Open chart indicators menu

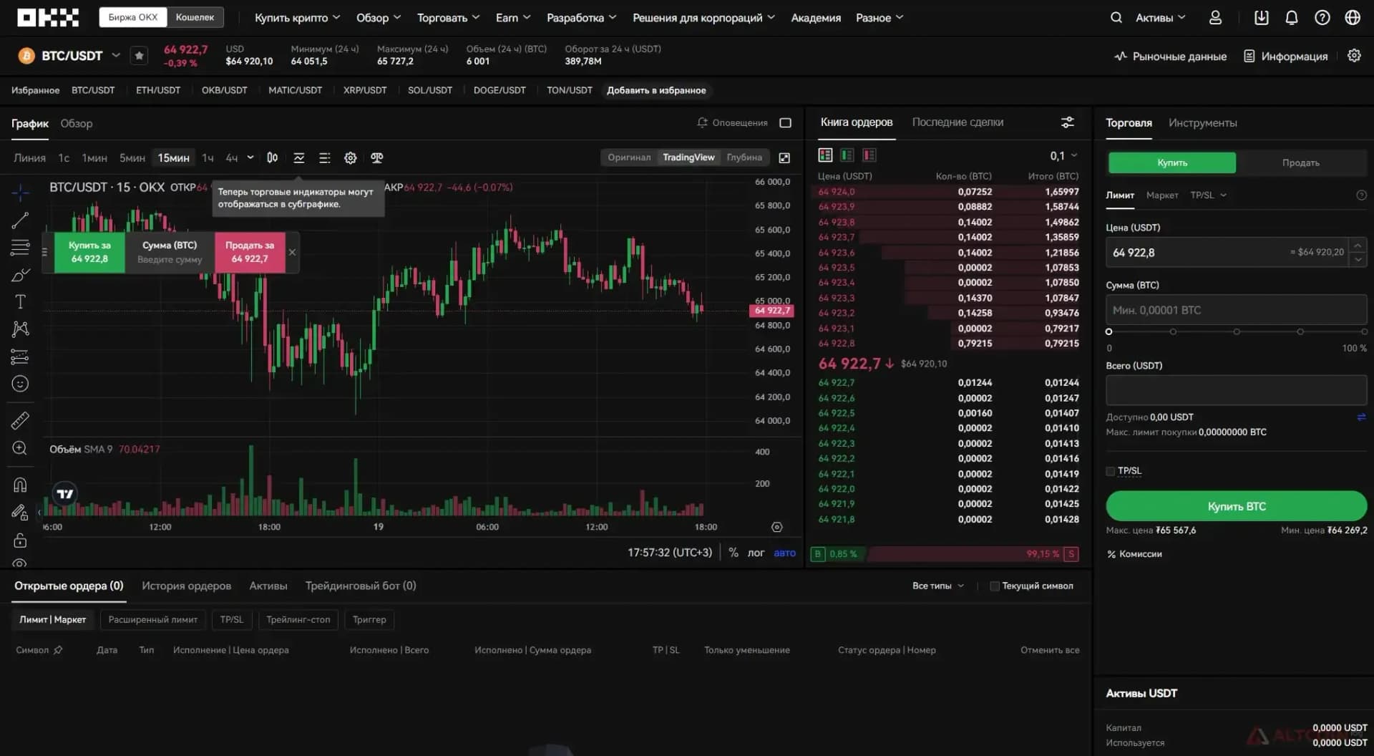pyautogui.click(x=299, y=157)
